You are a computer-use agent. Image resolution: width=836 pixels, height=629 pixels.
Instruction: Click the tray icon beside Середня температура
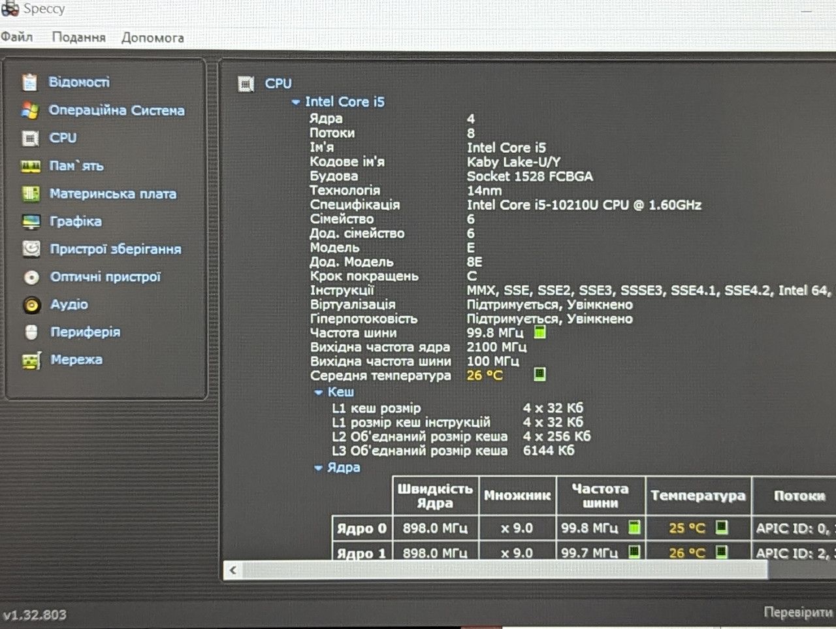tap(539, 374)
